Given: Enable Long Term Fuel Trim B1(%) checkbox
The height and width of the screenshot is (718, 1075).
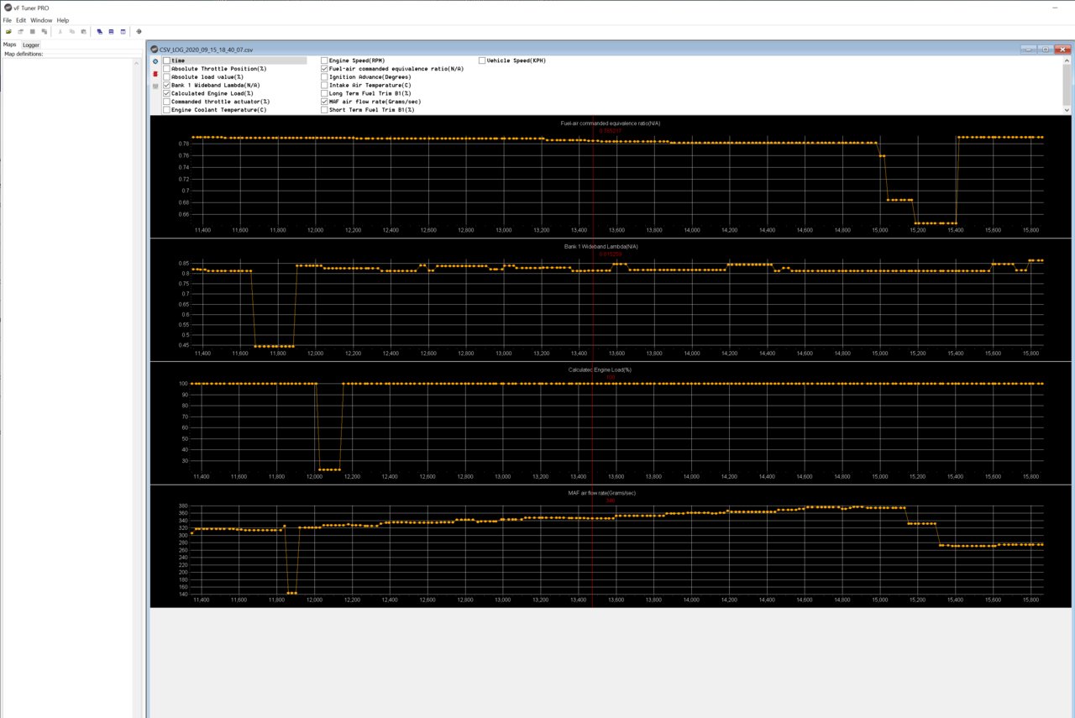Looking at the screenshot, I should tap(324, 93).
